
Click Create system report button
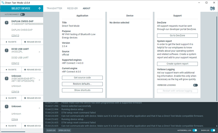(177, 64)
